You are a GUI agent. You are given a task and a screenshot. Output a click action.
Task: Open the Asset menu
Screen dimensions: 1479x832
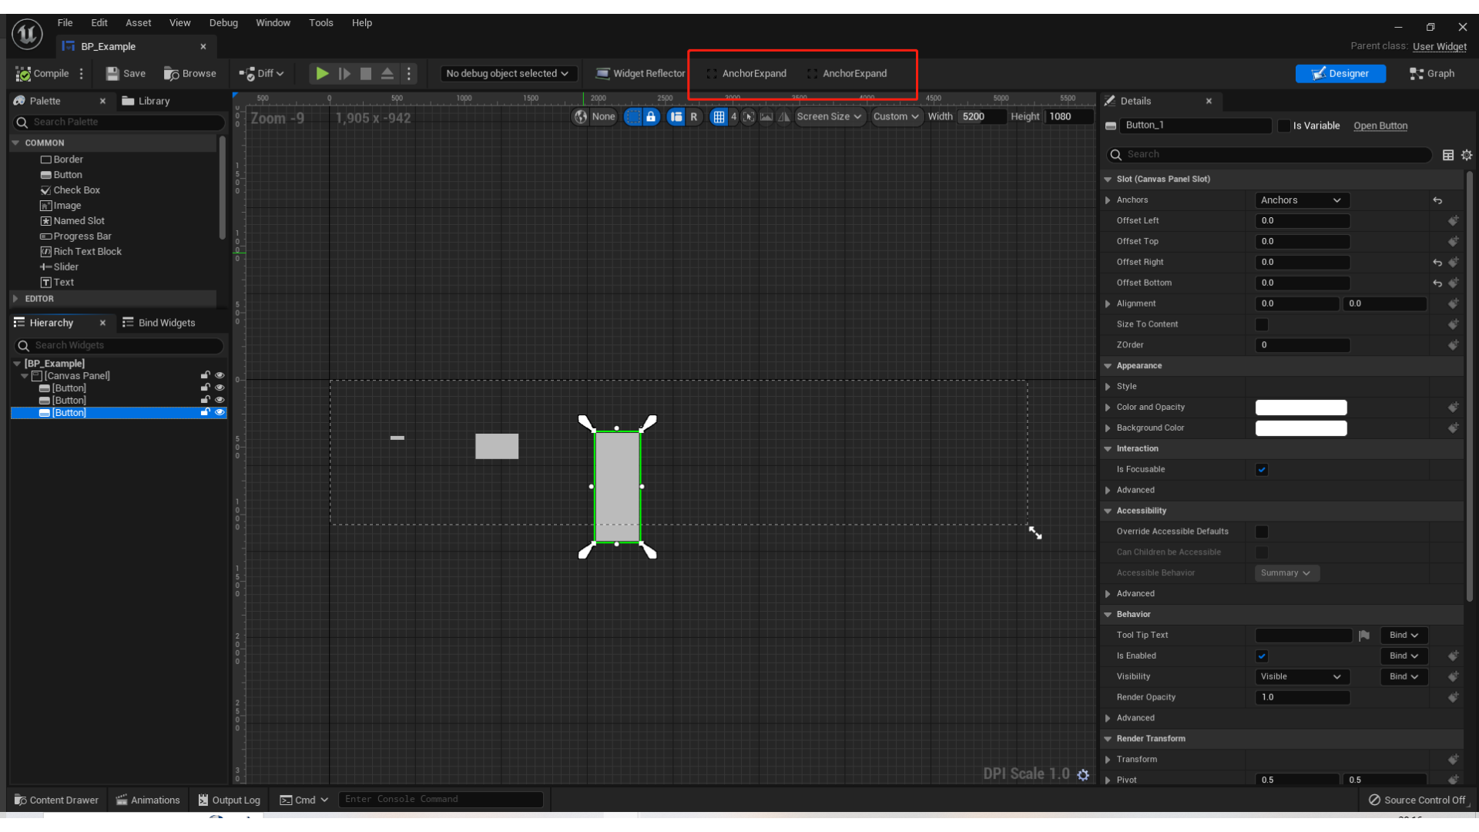coord(139,23)
